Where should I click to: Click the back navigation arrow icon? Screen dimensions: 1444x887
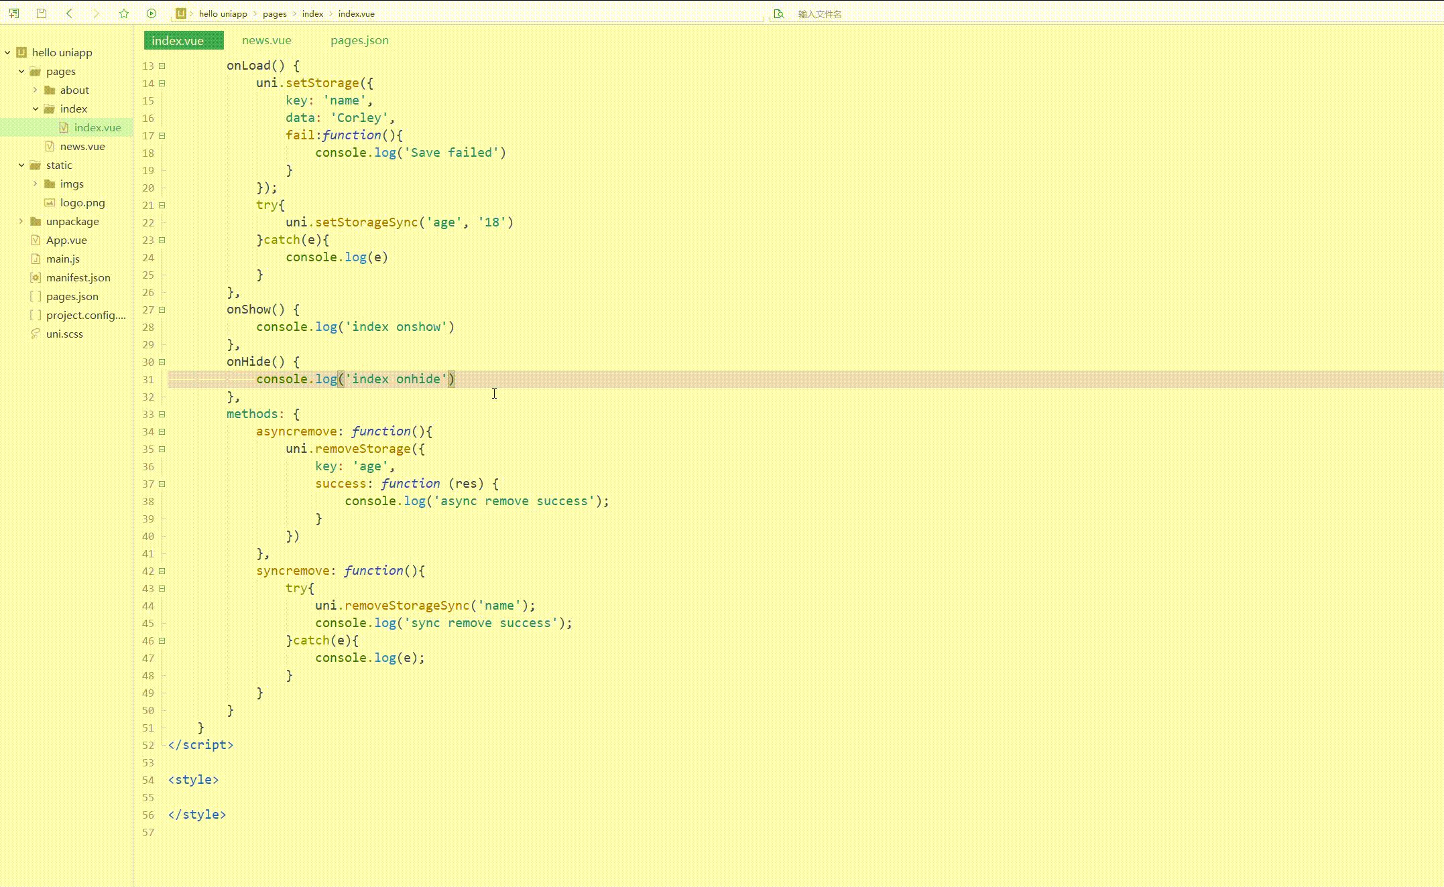point(69,13)
